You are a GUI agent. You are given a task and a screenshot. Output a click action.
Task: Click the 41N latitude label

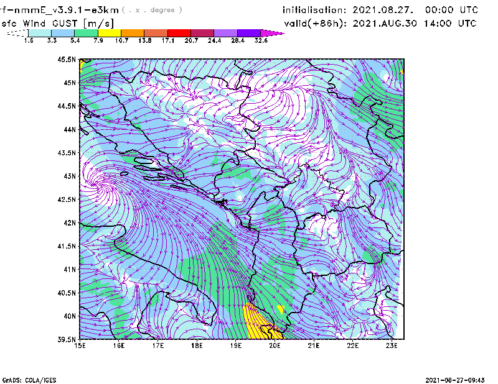pos(70,270)
